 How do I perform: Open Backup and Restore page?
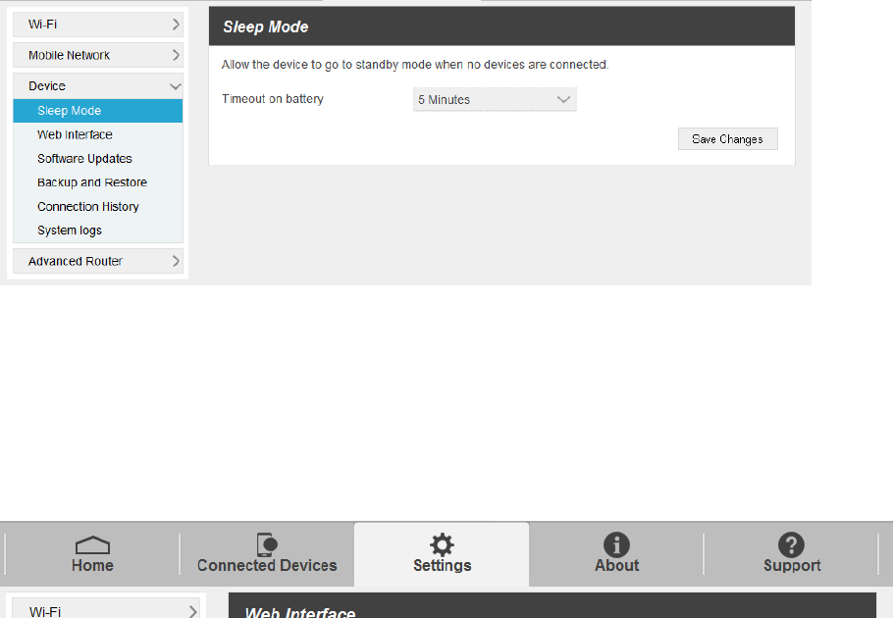[x=98, y=182]
